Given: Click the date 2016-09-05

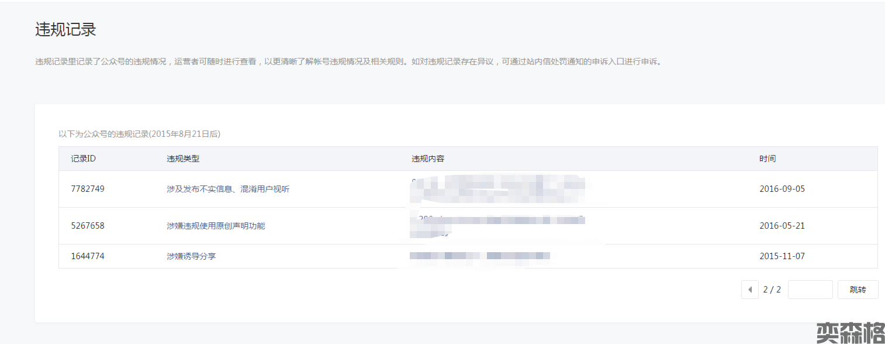Looking at the screenshot, I should click(782, 189).
